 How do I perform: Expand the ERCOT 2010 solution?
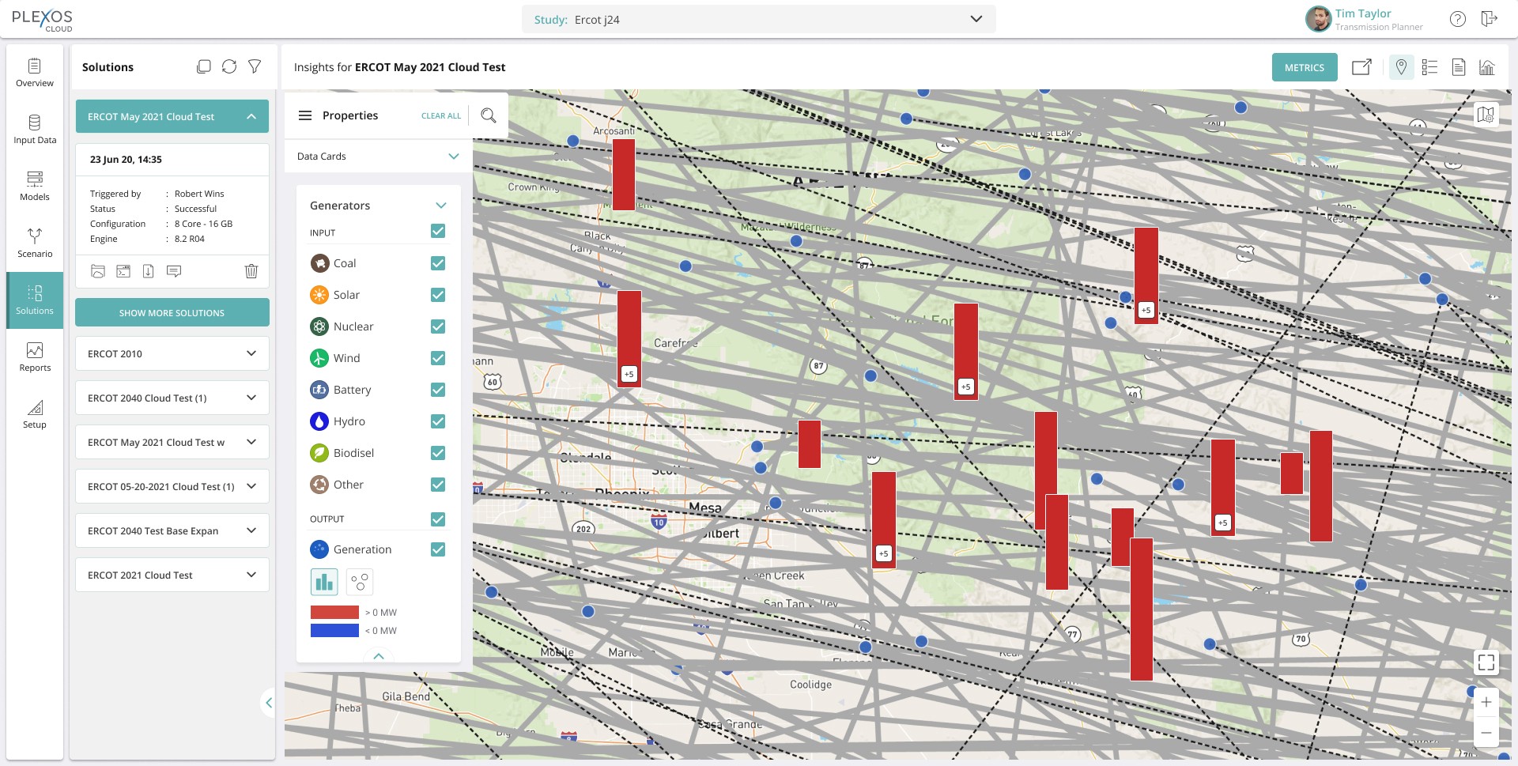click(172, 353)
